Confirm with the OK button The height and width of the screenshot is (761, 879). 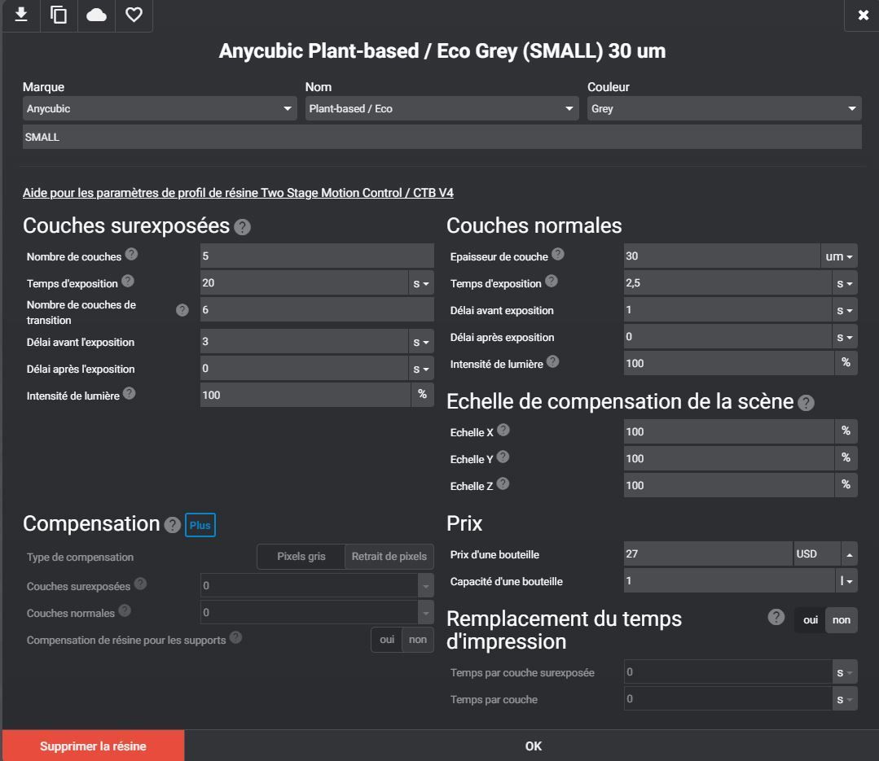click(x=533, y=746)
